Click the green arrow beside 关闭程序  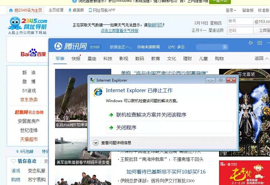tap(111, 128)
